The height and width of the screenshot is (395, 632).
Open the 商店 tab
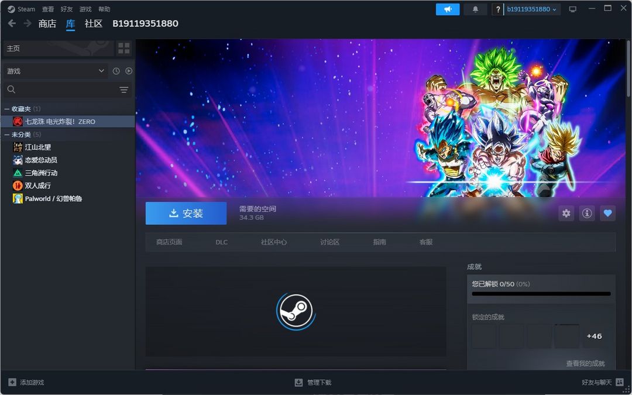pos(47,23)
